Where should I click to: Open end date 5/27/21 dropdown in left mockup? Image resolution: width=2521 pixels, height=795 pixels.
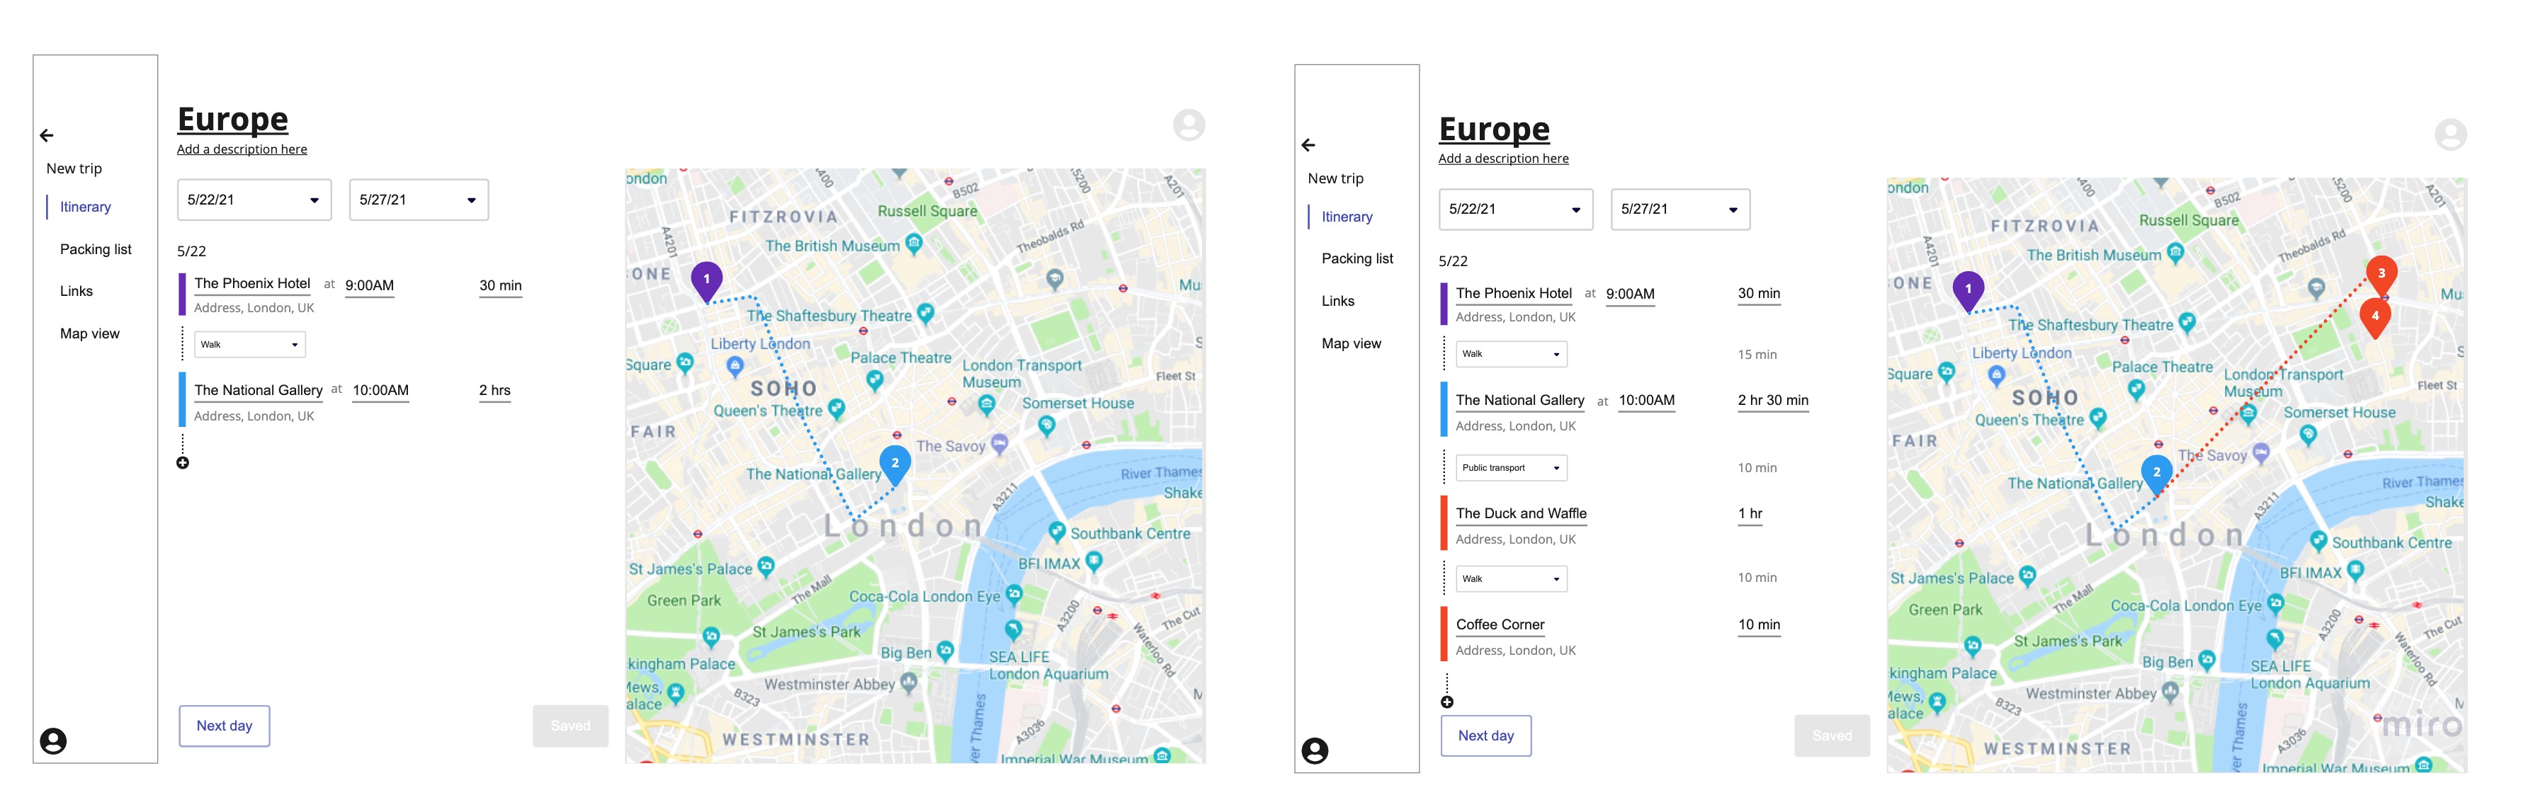click(419, 200)
